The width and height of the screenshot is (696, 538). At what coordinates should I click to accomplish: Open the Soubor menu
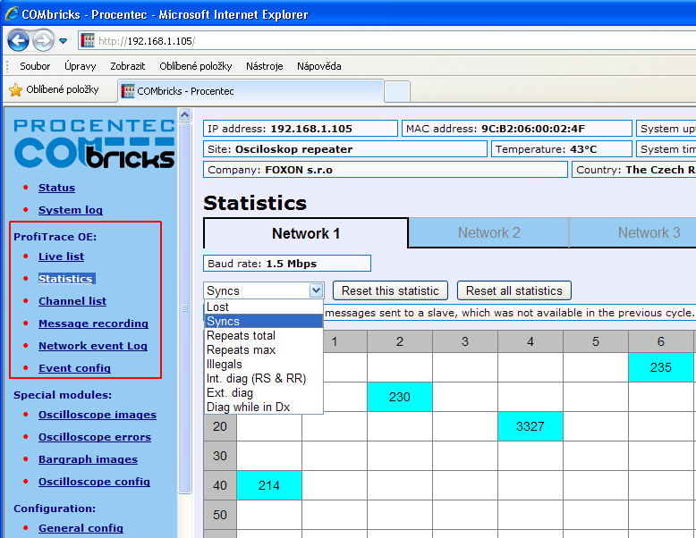[35, 66]
